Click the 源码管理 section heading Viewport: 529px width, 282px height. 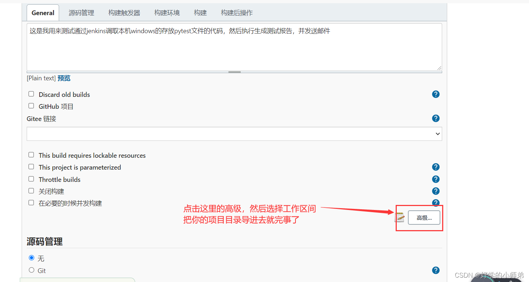pyautogui.click(x=45, y=242)
